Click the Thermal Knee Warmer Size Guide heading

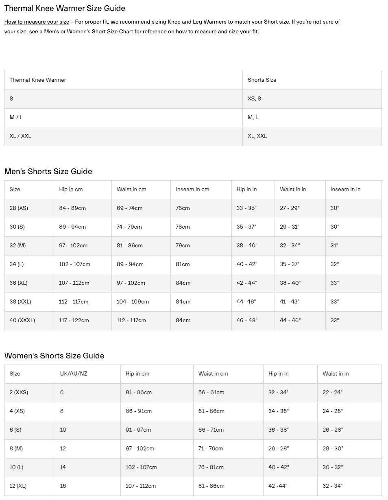tap(65, 9)
